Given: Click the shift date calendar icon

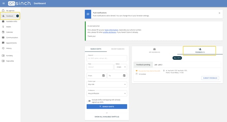Looking at the screenshot, I should pyautogui.click(x=137, y=74).
